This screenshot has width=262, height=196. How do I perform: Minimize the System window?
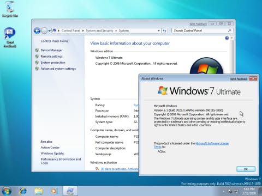pyautogui.click(x=212, y=24)
